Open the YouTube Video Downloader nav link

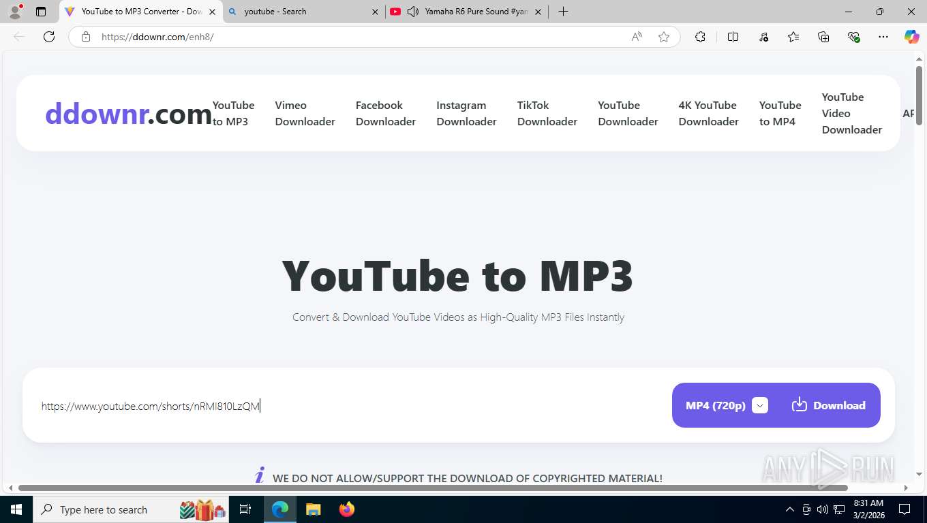click(x=851, y=113)
